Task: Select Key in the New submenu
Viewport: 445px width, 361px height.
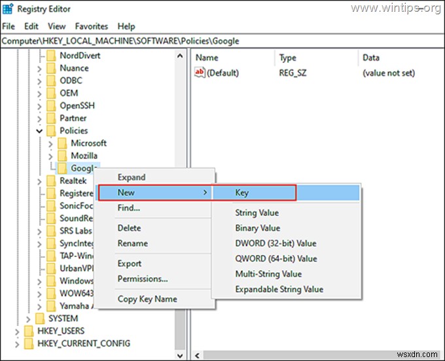Action: pos(287,192)
